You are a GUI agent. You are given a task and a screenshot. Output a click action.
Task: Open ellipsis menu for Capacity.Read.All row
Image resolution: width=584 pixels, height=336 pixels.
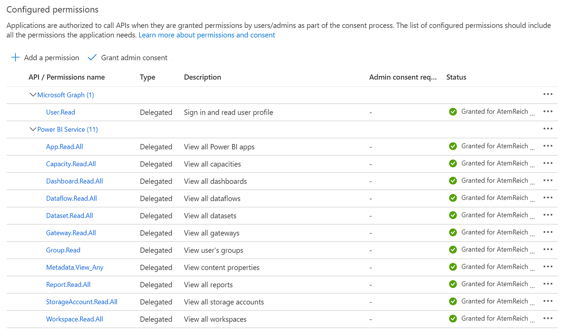[548, 164]
